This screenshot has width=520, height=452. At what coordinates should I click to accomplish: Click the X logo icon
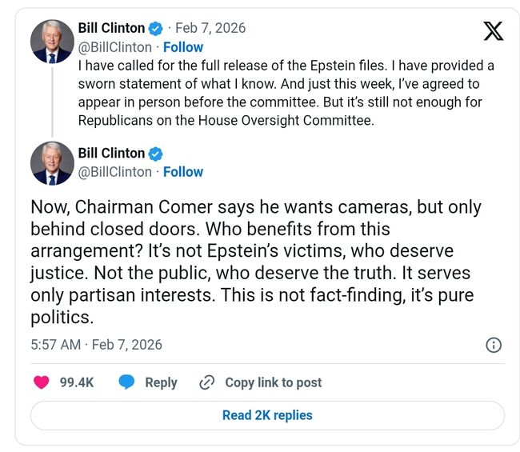pyautogui.click(x=494, y=31)
